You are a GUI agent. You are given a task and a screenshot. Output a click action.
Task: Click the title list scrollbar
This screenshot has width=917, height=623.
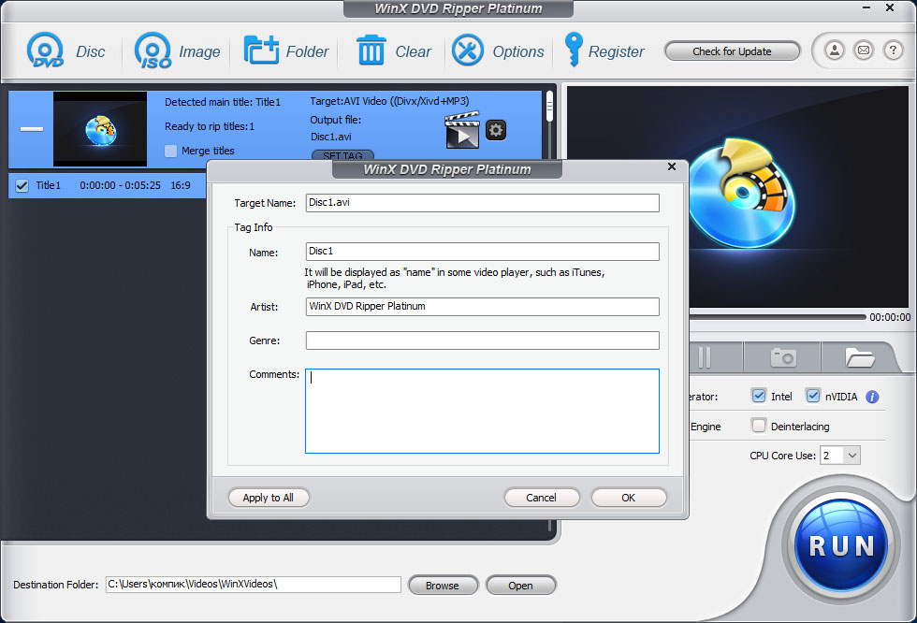[550, 107]
